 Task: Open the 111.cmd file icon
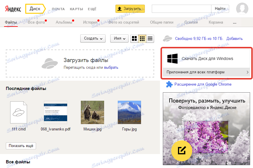point(19,112)
